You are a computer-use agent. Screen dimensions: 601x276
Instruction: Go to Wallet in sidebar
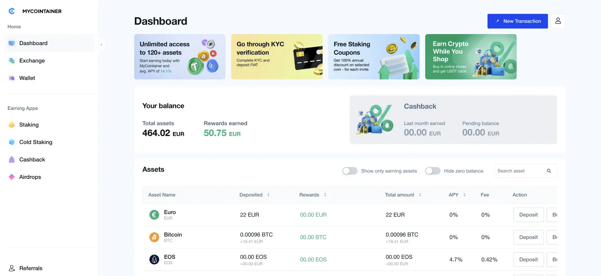(x=27, y=78)
